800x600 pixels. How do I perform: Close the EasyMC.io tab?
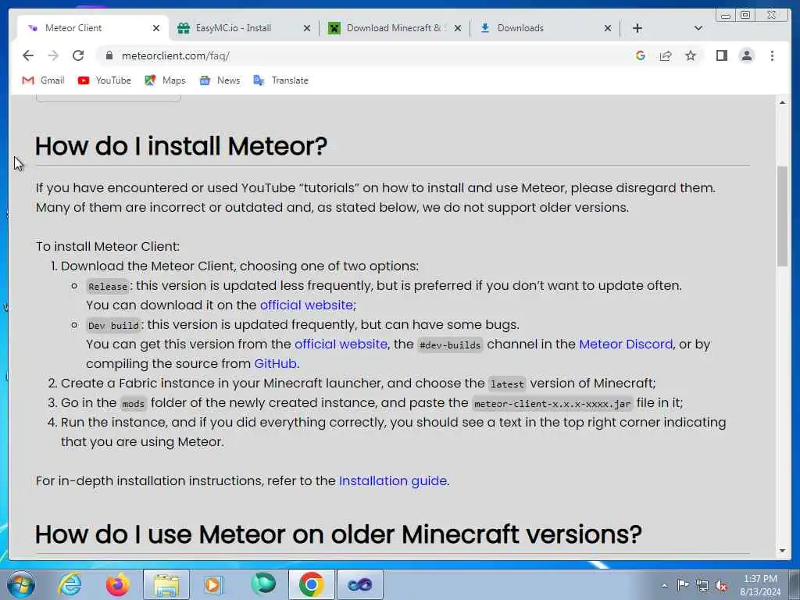tap(306, 28)
